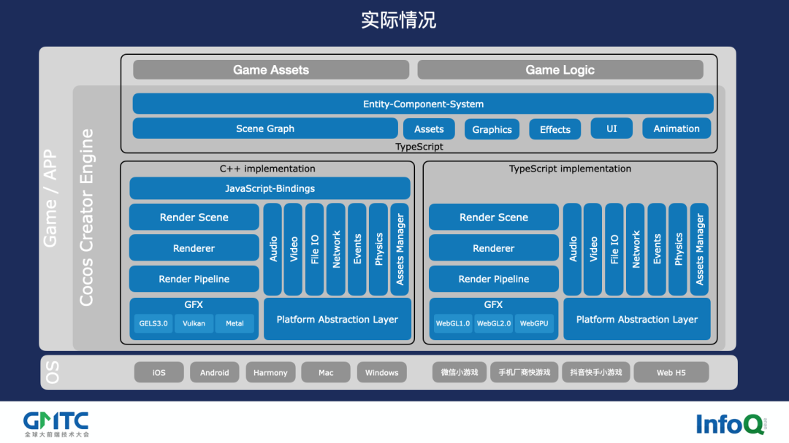Click Platform Abstraction Layer in TypeScript implementation
This screenshot has height=443, width=789.
(637, 320)
